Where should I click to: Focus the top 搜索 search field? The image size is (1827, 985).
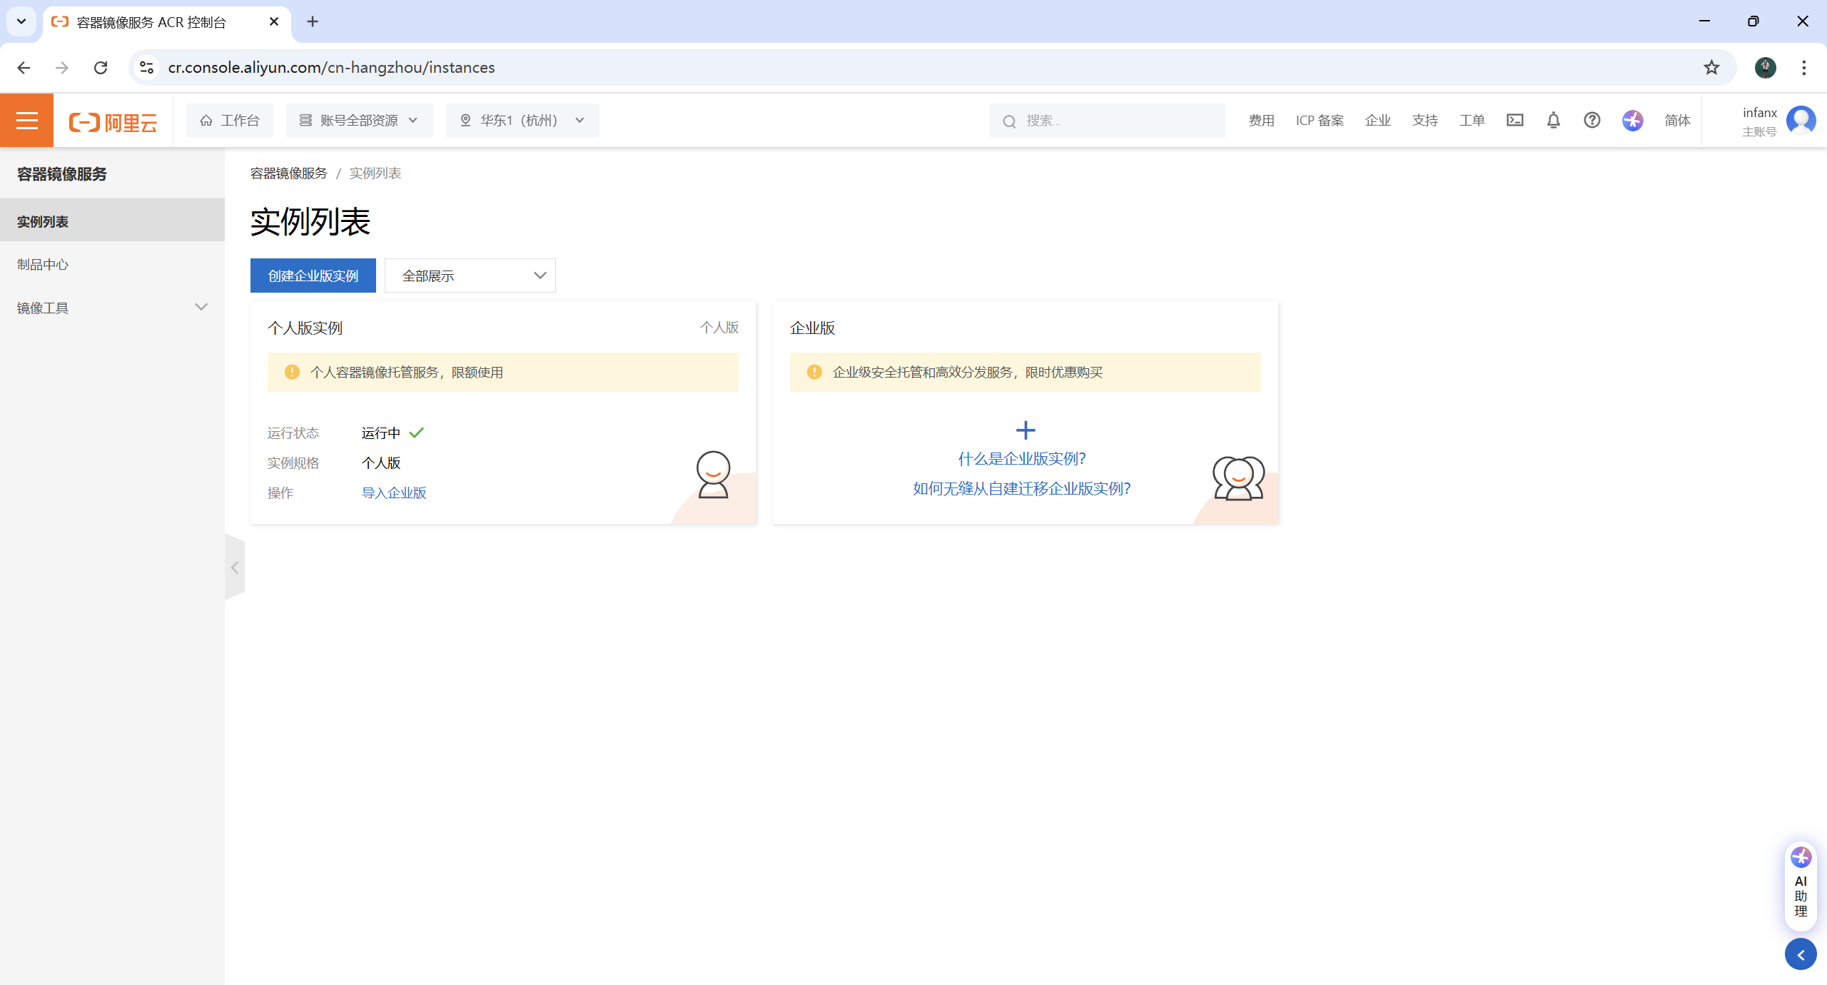click(x=1108, y=121)
